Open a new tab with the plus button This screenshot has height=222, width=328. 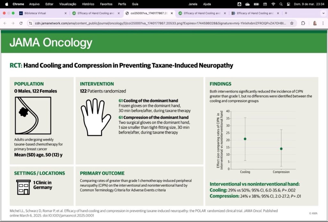(x=286, y=13)
